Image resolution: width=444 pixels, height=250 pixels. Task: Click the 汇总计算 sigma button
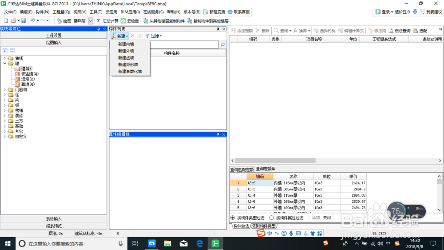107,21
